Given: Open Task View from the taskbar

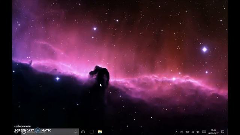Looking at the screenshot, I should [83, 132].
